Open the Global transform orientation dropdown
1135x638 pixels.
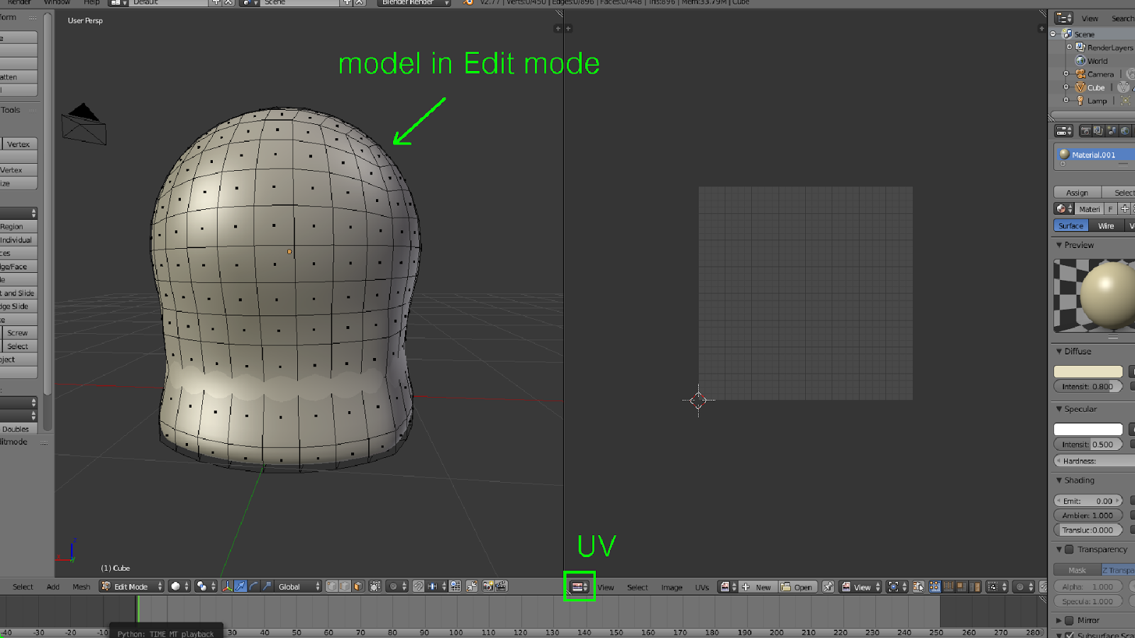pyautogui.click(x=297, y=586)
